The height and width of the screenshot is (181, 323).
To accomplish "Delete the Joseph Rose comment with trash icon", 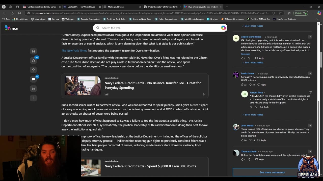I will coord(310,92).
